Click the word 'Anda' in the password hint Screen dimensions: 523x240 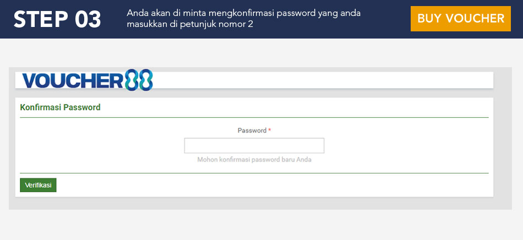[x=312, y=160]
